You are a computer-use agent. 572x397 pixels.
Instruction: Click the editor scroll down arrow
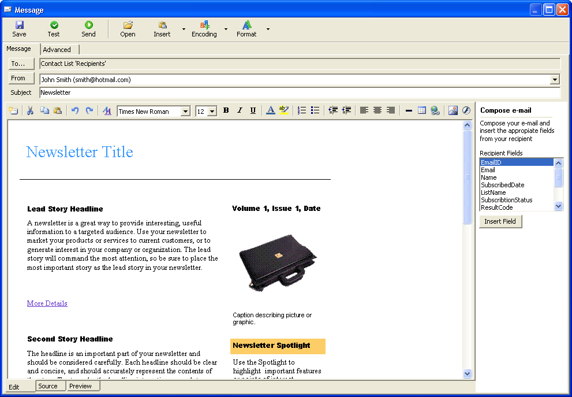[468, 373]
